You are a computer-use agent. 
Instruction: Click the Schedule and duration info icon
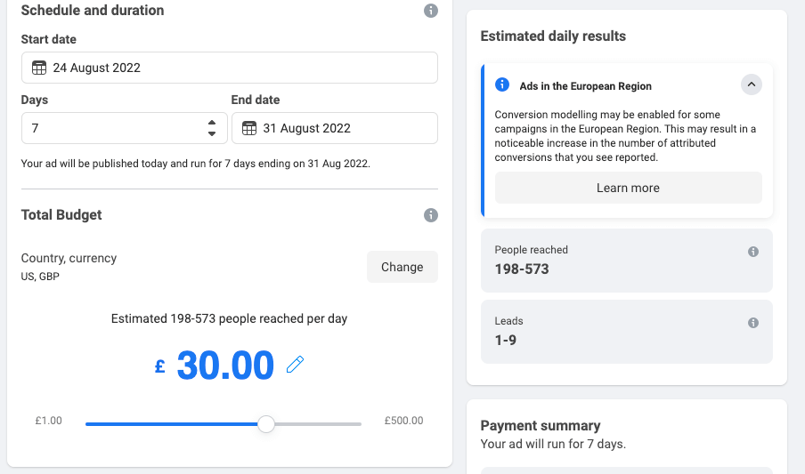[431, 11]
